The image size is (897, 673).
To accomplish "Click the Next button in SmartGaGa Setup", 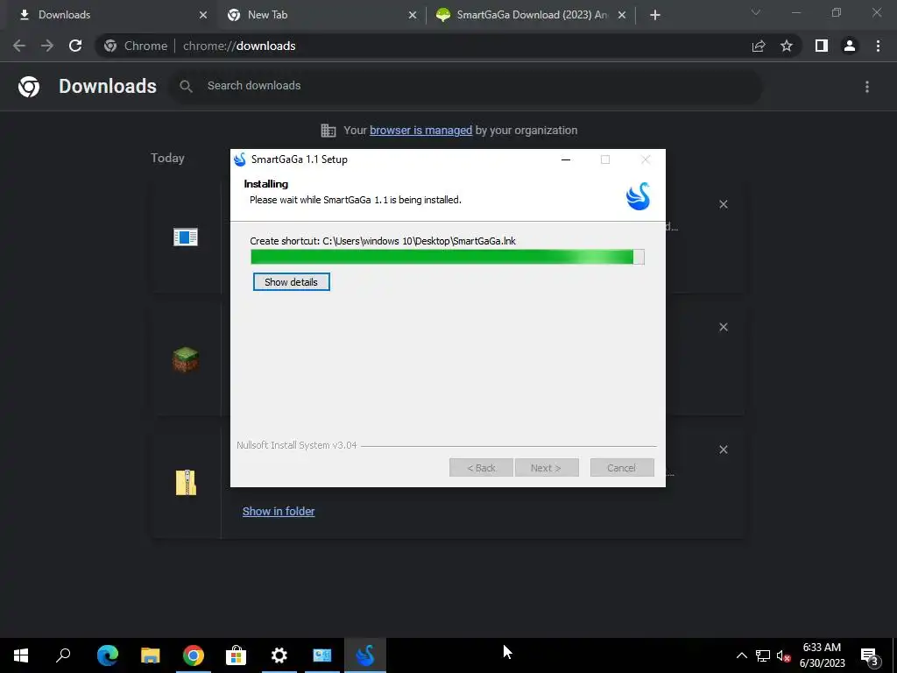I will coord(547,468).
